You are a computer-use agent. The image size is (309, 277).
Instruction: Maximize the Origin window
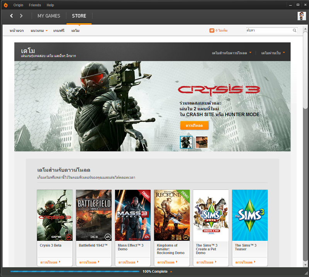coord(298,5)
